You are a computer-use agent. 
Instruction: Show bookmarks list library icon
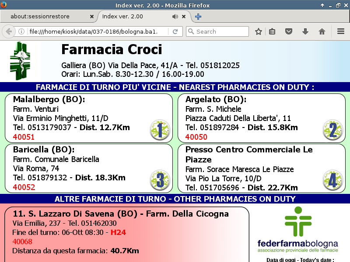[272, 31]
